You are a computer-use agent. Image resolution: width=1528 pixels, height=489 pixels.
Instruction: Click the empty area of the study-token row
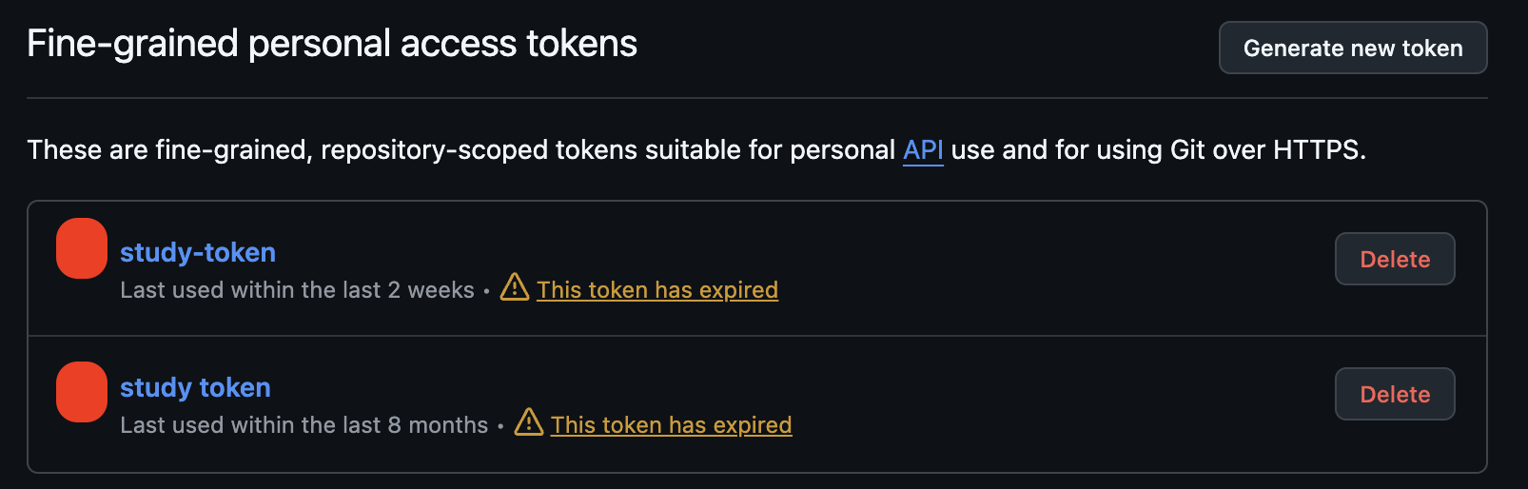[x=1047, y=268]
